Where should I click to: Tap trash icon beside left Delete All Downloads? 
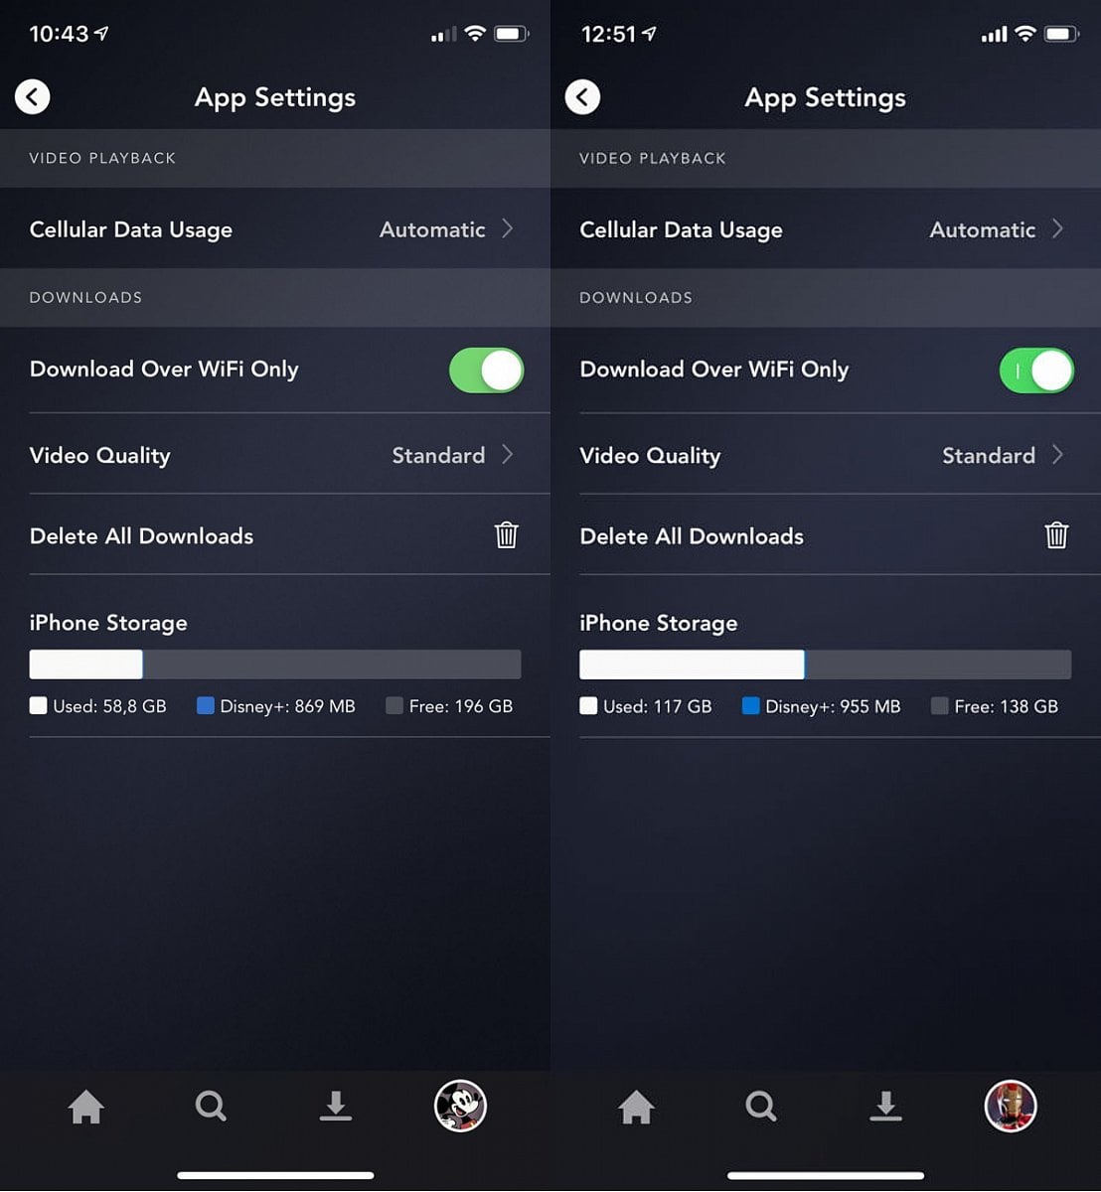[x=507, y=535]
